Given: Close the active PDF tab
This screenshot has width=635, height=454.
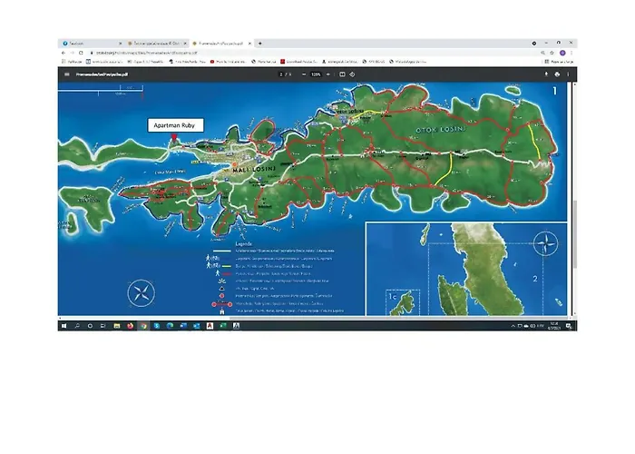Looking at the screenshot, I should (x=249, y=44).
